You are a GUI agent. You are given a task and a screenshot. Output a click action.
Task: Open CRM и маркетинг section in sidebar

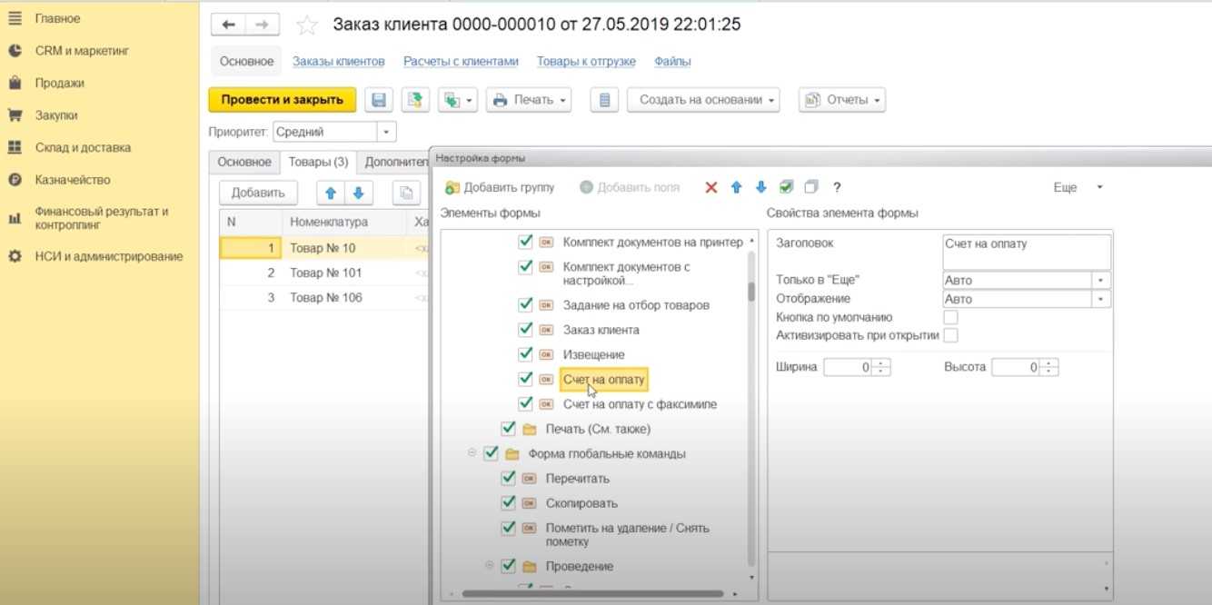(82, 51)
